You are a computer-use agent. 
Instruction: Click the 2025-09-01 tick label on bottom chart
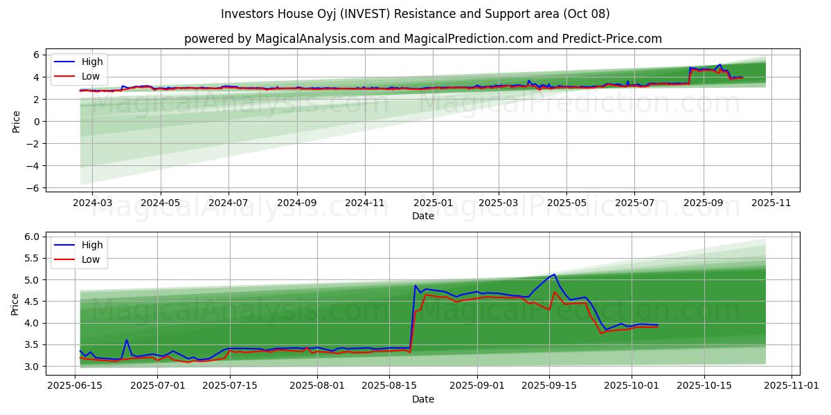pos(477,386)
